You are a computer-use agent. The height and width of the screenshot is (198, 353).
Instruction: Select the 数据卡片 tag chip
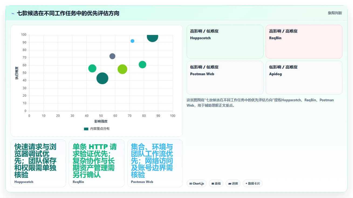[253, 183]
